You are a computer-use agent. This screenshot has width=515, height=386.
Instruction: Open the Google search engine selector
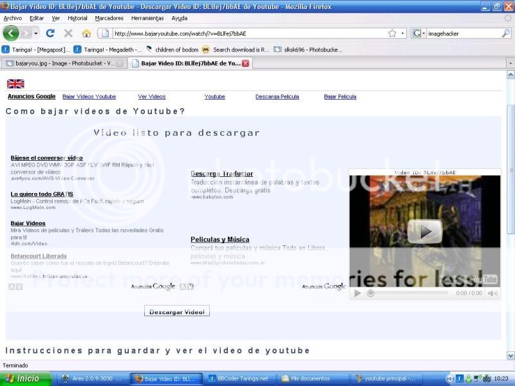click(418, 33)
